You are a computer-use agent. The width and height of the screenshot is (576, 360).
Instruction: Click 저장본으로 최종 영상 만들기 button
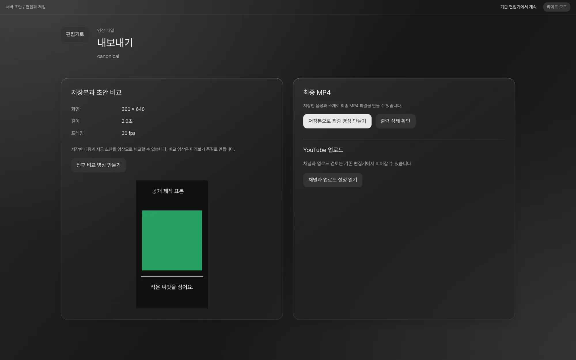[x=337, y=121]
